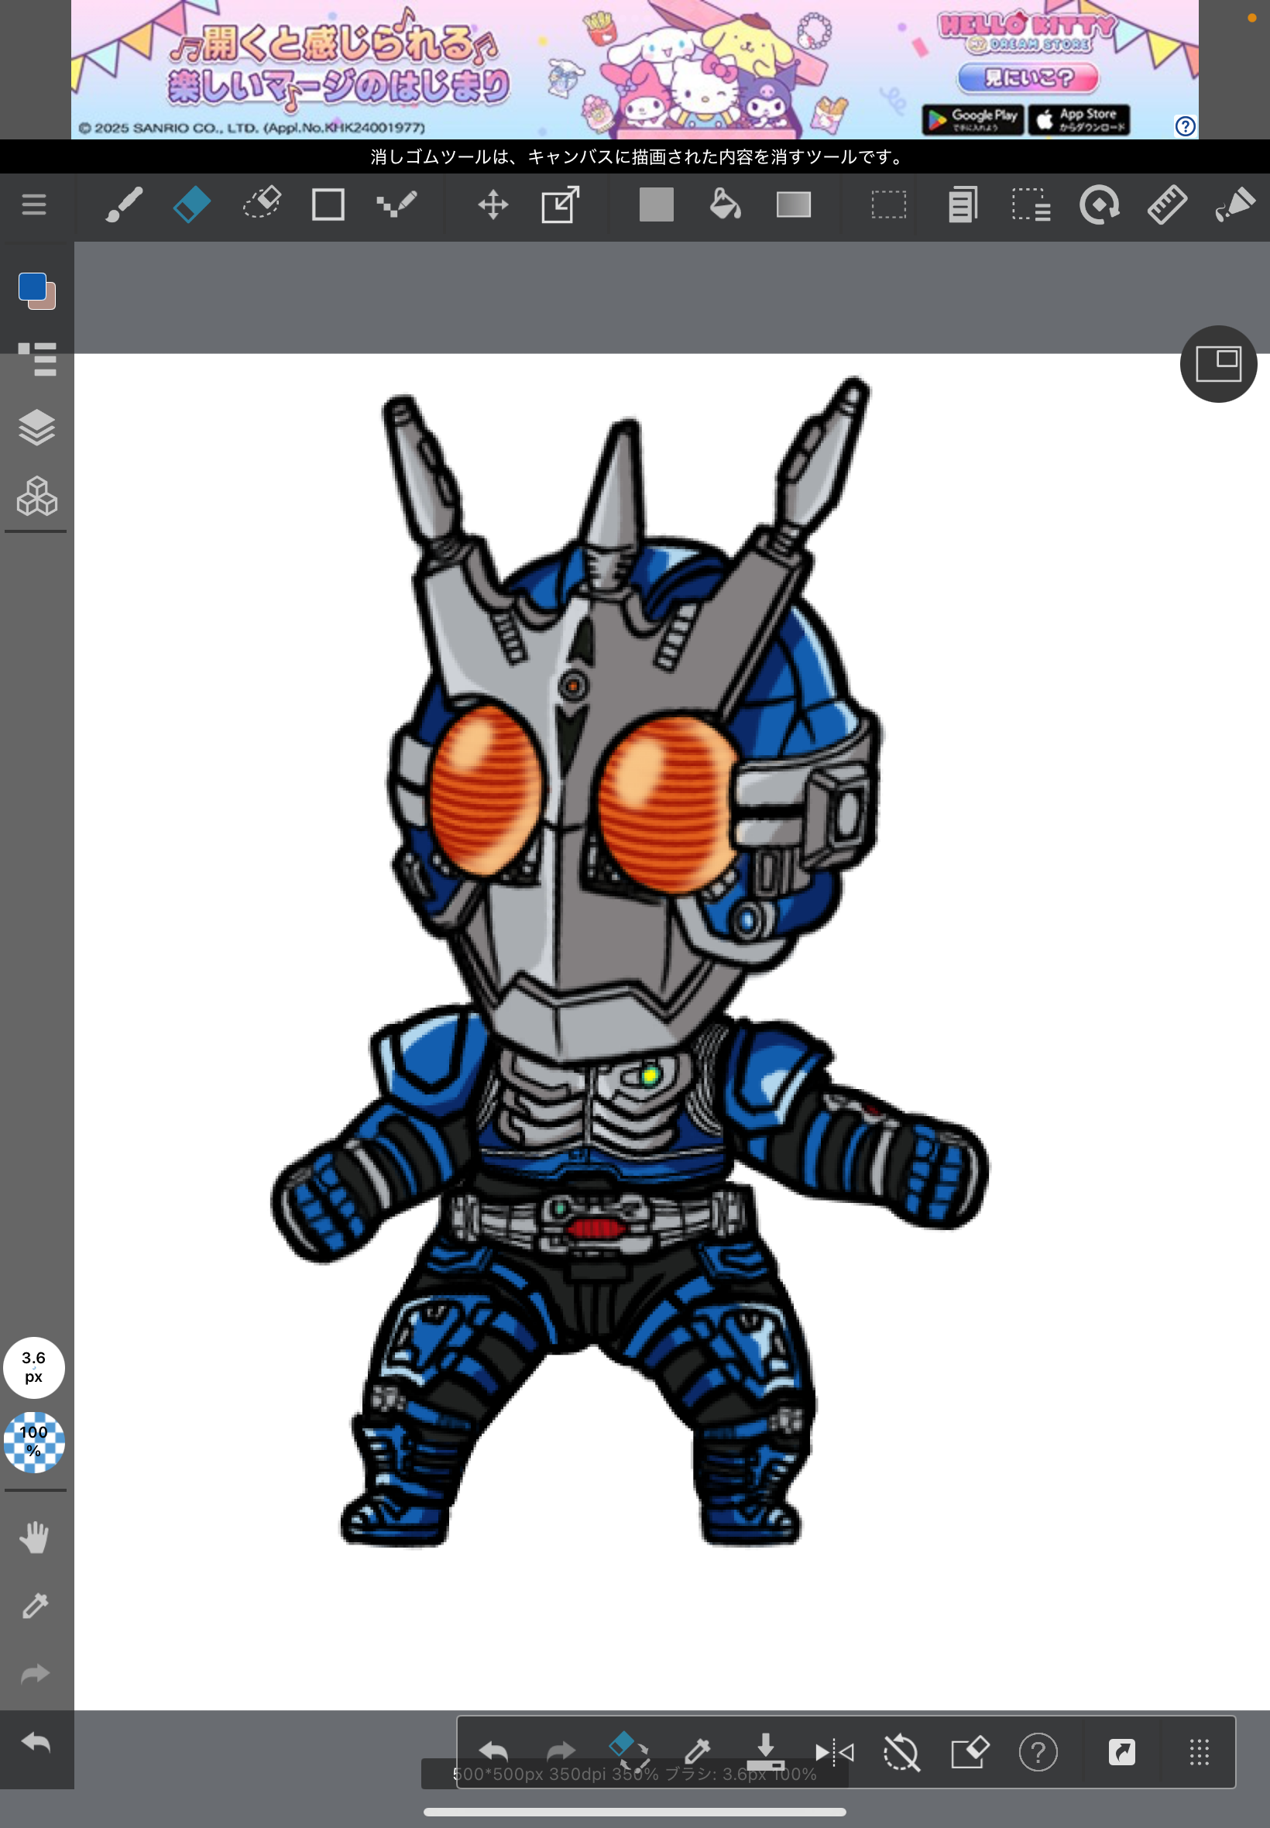Open the foreground blue color swatch
The height and width of the screenshot is (1828, 1270).
[33, 287]
